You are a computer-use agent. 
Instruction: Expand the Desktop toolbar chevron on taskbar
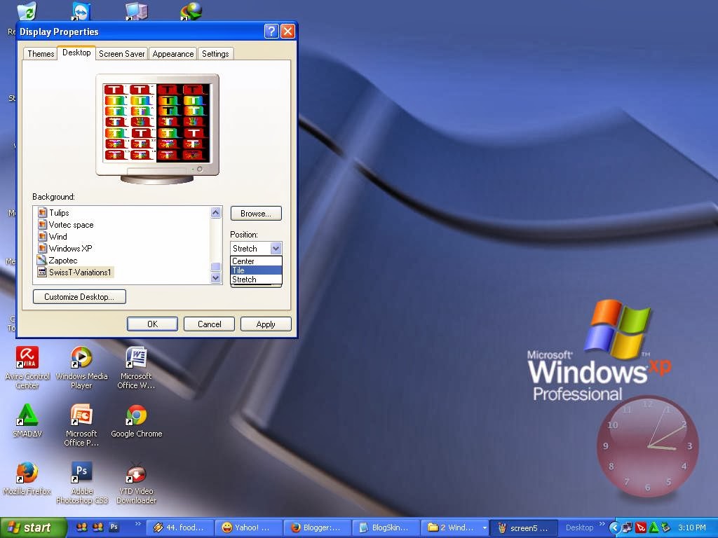[602, 524]
